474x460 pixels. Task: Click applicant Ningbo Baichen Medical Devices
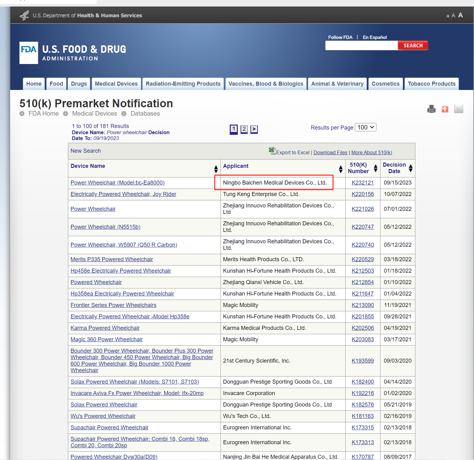pyautogui.click(x=275, y=183)
